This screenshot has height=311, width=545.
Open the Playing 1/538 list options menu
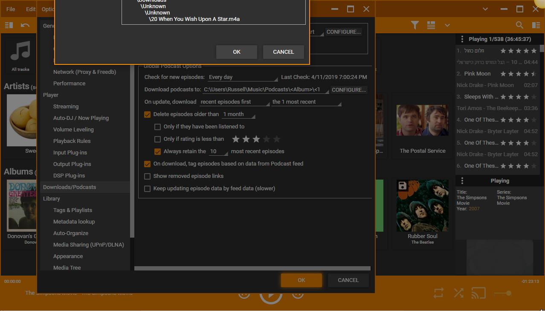click(x=462, y=39)
